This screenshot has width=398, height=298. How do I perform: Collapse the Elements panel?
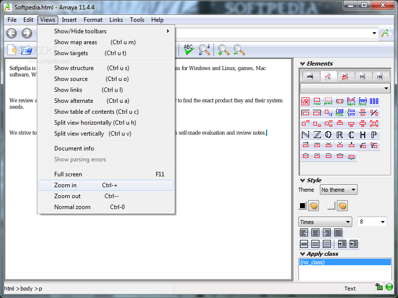(x=302, y=64)
